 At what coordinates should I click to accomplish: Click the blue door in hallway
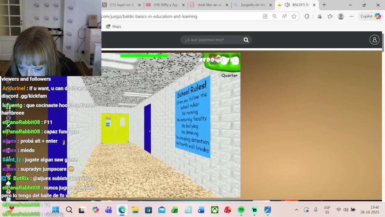[x=147, y=129]
